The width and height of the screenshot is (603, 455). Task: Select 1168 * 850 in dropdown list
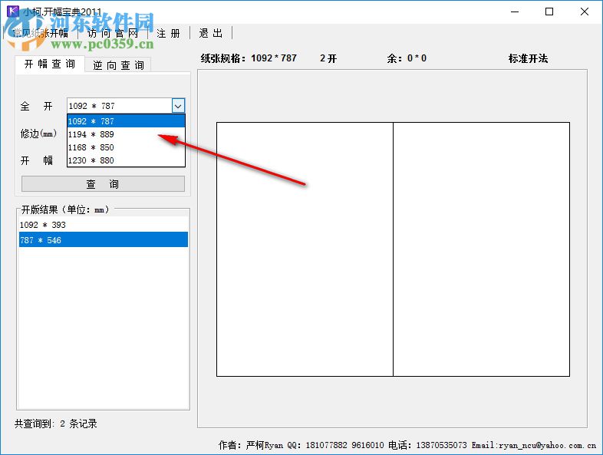[126, 147]
